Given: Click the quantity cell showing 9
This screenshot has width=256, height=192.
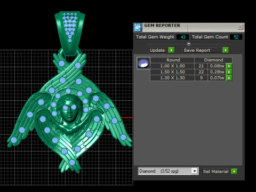Looking at the screenshot, I should (x=201, y=78).
